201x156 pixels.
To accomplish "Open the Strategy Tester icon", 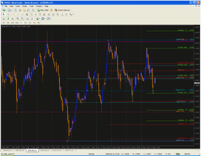I will point(33,10).
